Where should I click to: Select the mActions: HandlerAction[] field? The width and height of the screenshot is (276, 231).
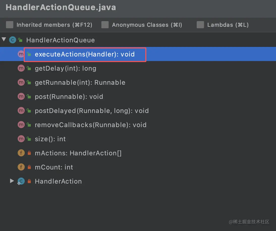pos(78,153)
